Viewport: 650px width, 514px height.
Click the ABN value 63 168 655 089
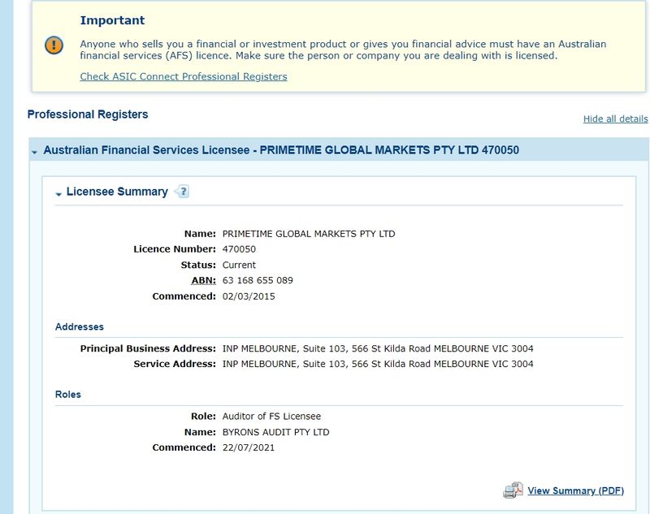tap(258, 280)
